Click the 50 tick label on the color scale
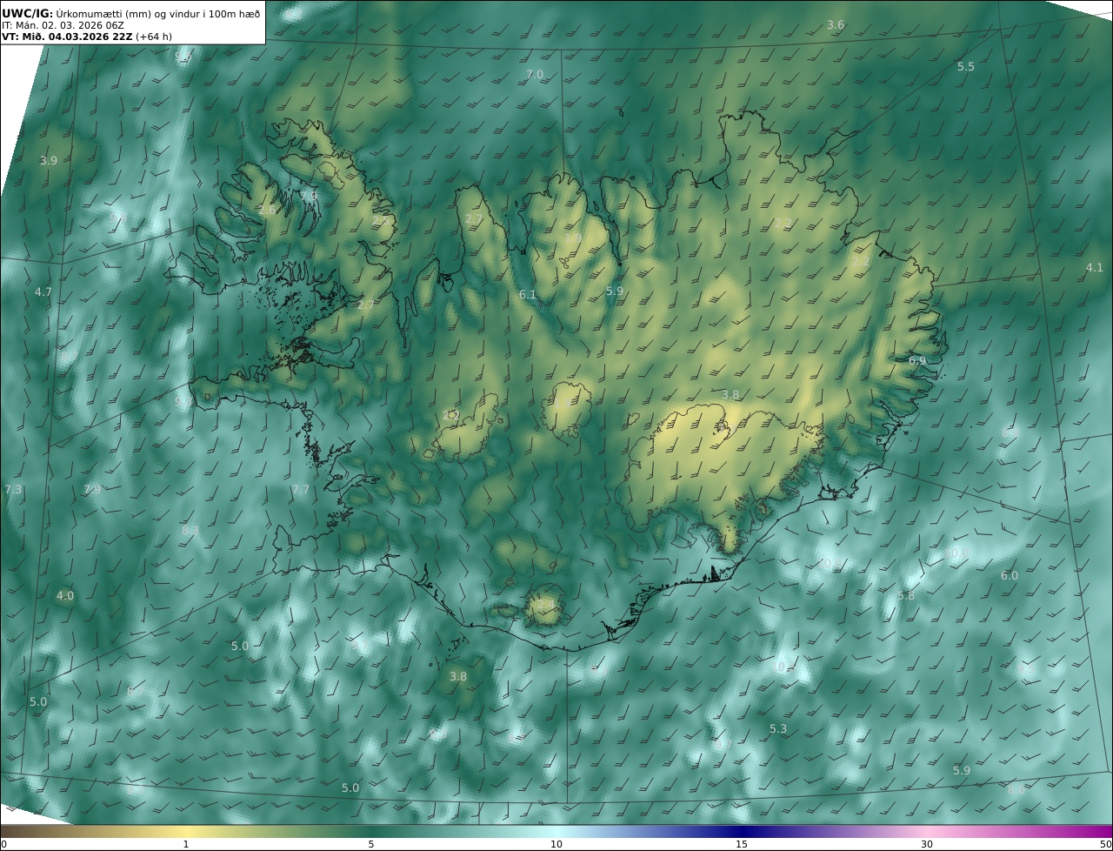The image size is (1113, 851). 1106,844
